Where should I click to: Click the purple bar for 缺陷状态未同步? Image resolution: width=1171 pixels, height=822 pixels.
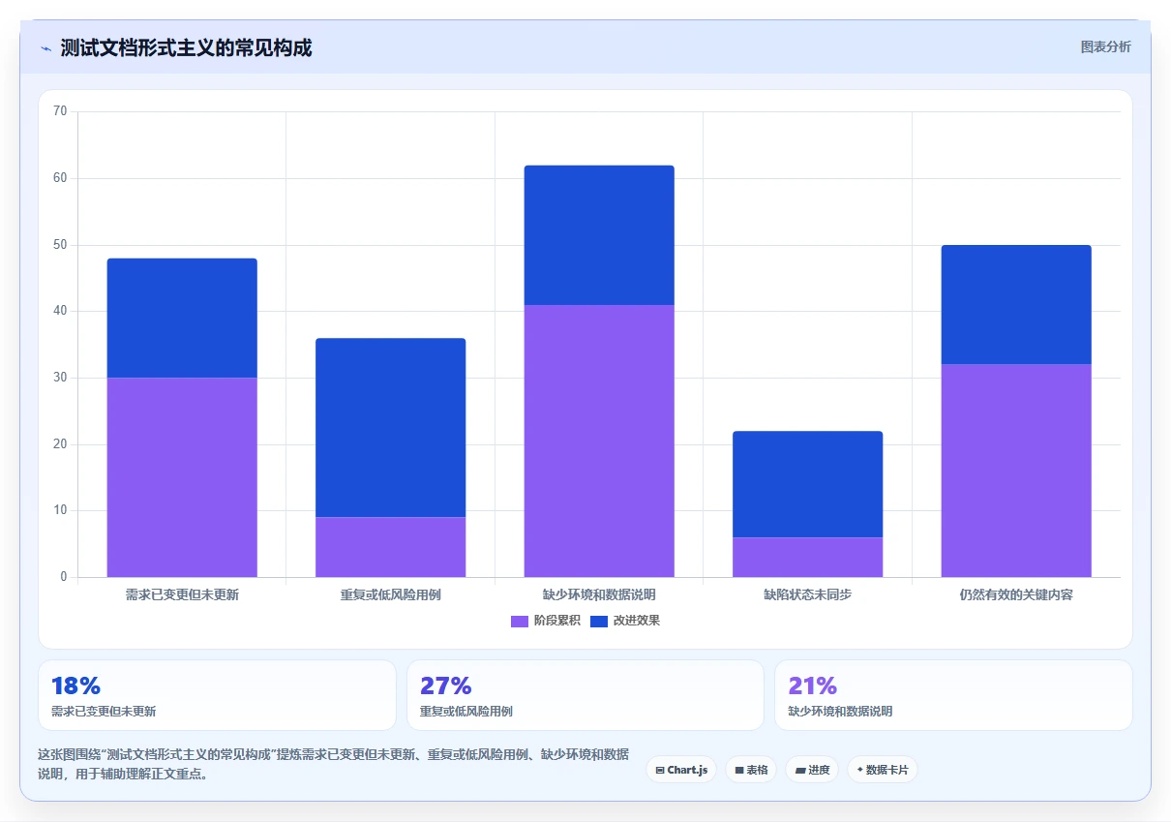[808, 557]
